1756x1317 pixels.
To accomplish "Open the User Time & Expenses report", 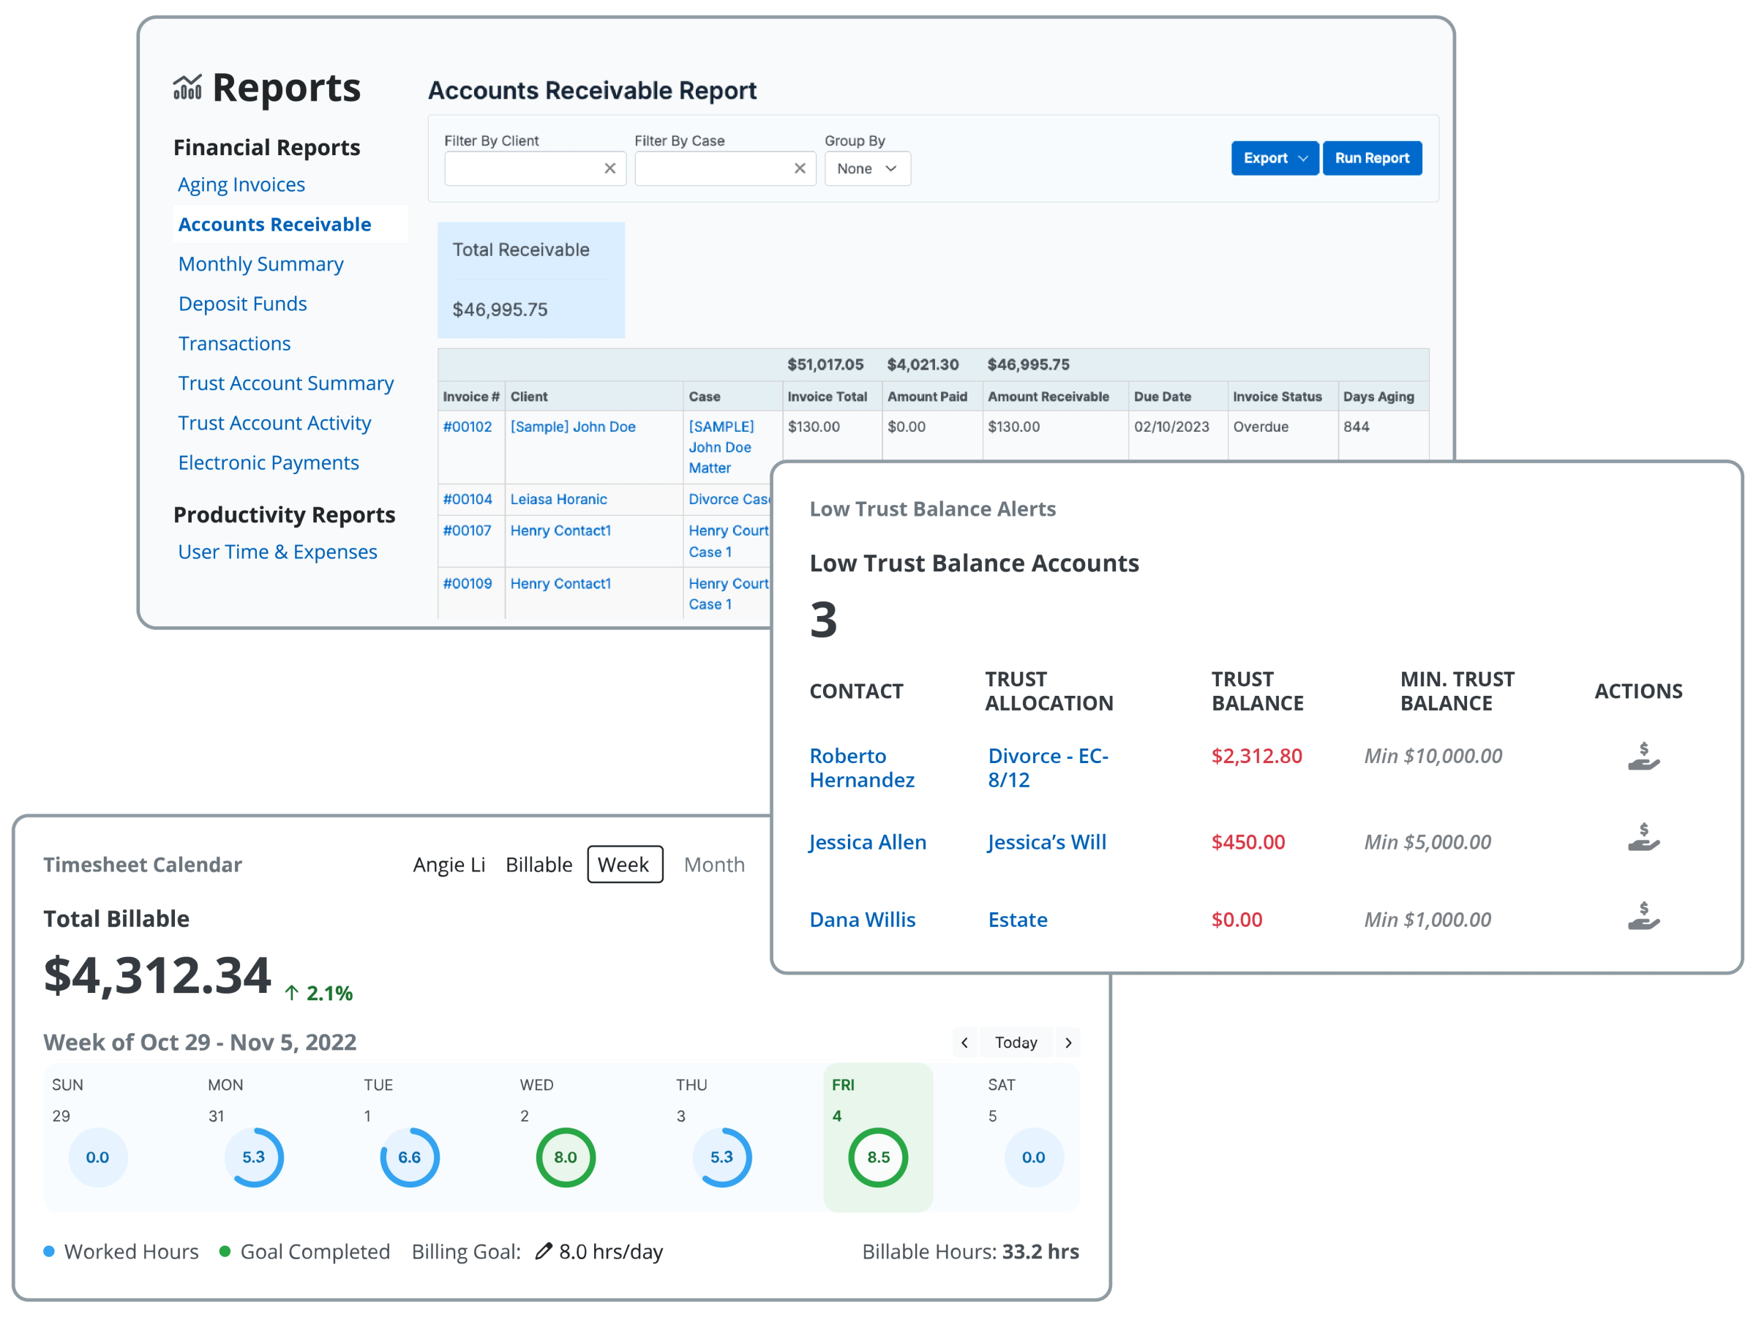I will click(278, 551).
